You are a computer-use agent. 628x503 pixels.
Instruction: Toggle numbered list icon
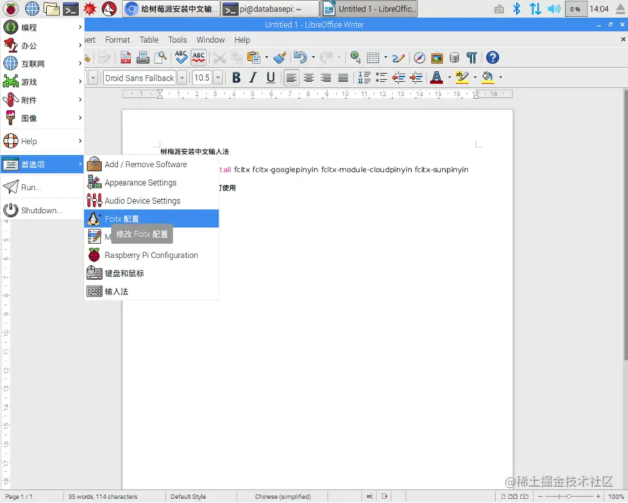[364, 78]
